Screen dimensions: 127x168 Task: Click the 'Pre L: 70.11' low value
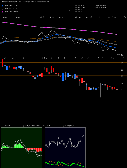pos(79,10)
